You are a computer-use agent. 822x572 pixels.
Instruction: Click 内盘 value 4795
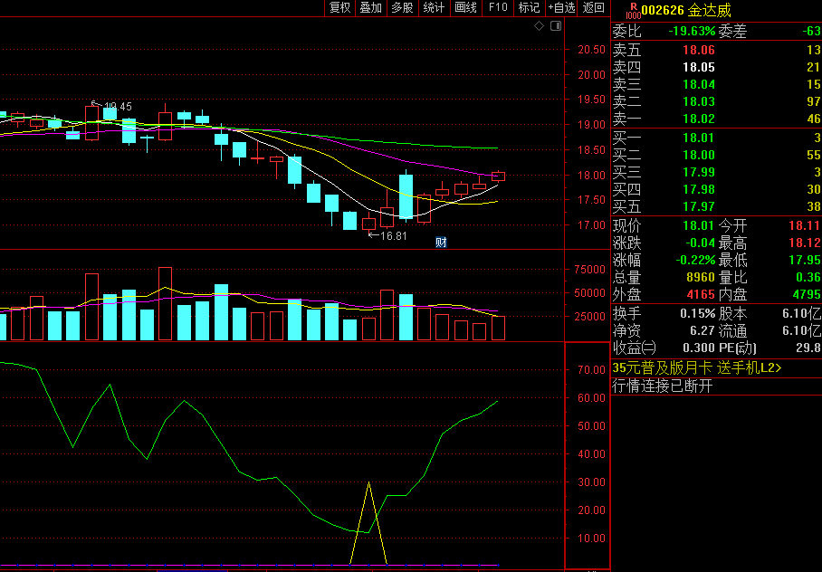click(x=807, y=295)
